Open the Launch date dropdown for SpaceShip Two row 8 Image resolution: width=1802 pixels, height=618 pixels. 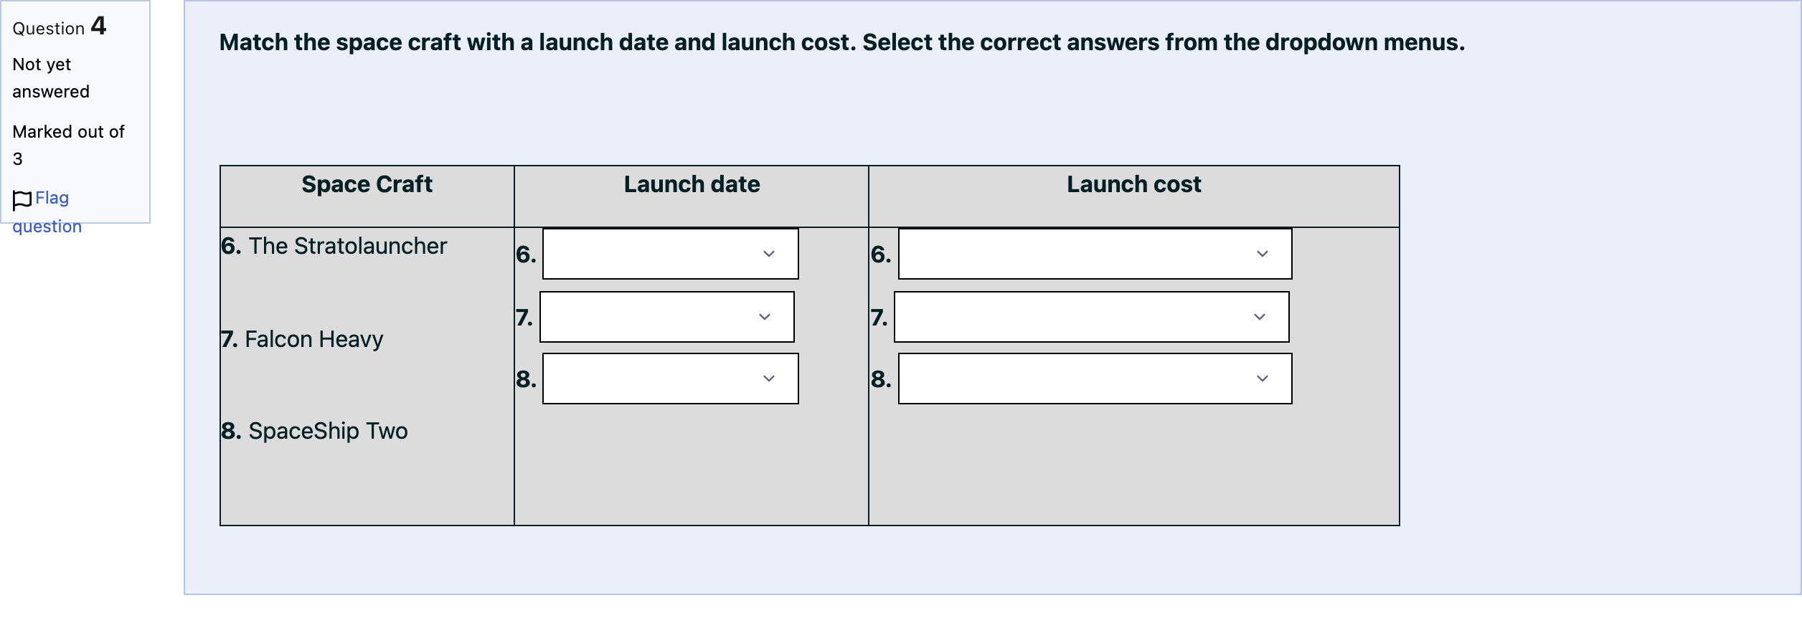click(670, 379)
